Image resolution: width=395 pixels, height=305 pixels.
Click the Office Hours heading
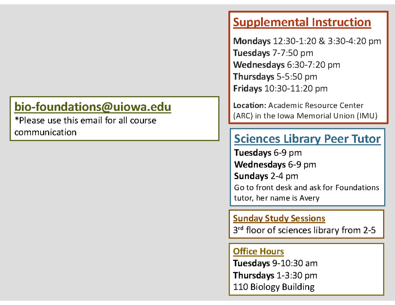258,251
